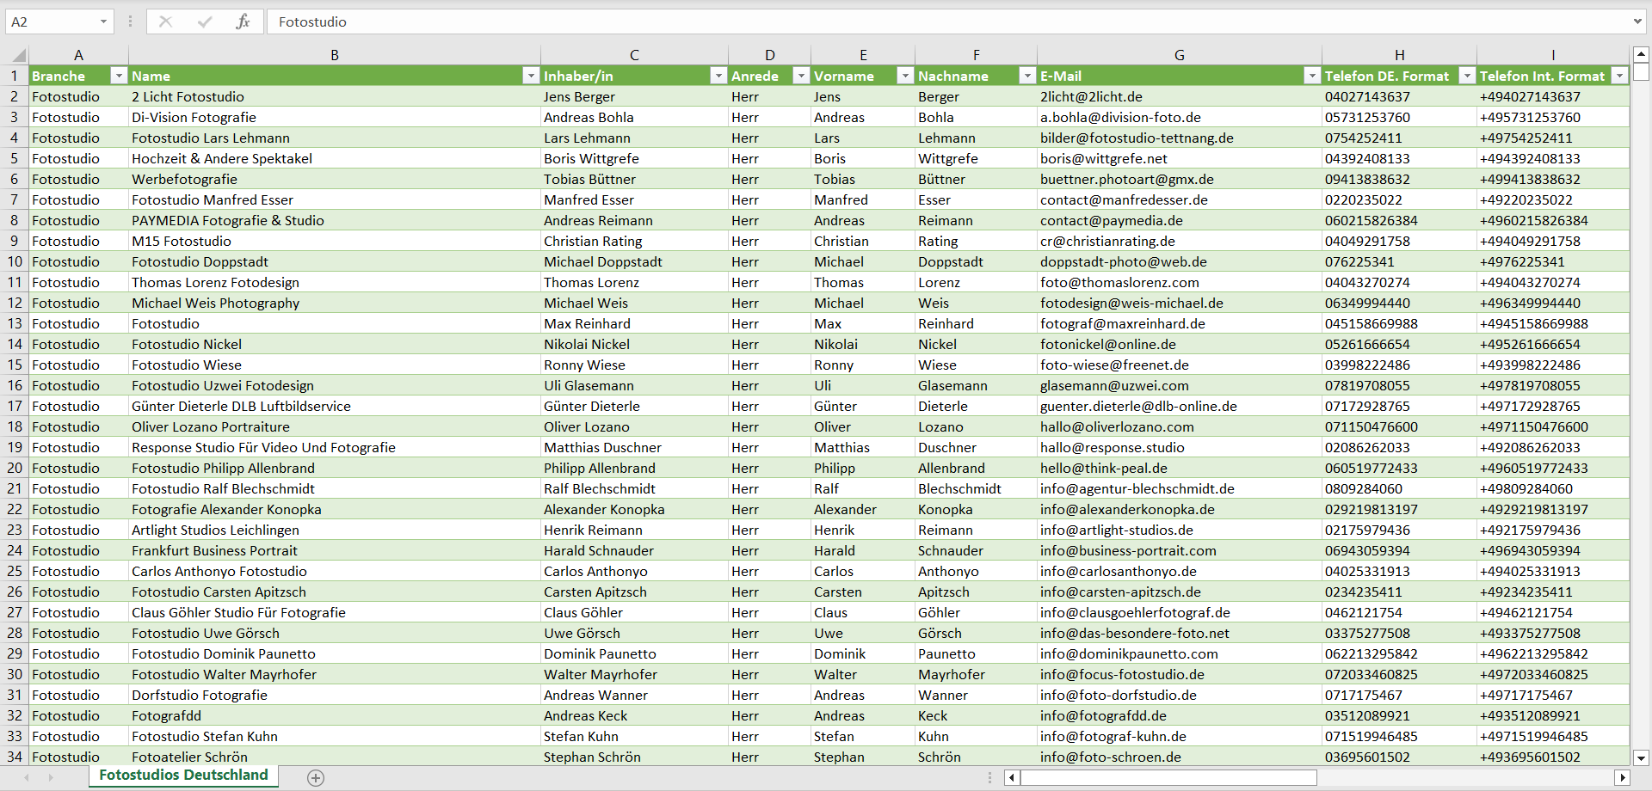Click email 'info@das-besondere-foto.net'

click(x=1179, y=633)
